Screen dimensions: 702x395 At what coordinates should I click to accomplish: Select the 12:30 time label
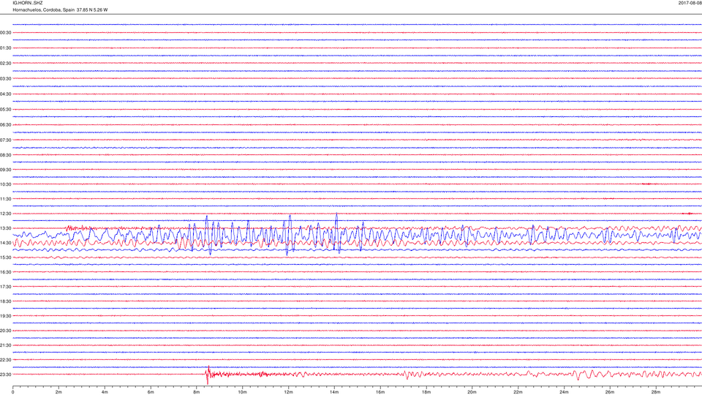(x=5, y=214)
